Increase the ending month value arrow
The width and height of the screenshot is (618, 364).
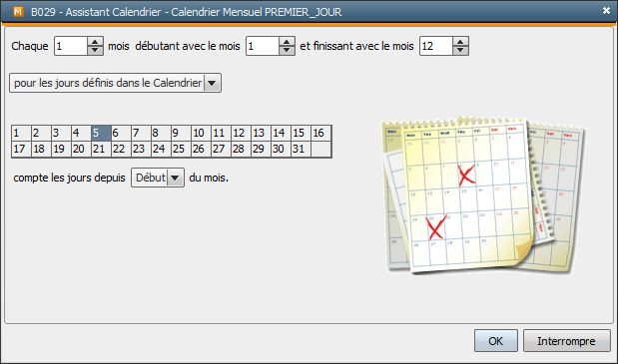coord(460,42)
